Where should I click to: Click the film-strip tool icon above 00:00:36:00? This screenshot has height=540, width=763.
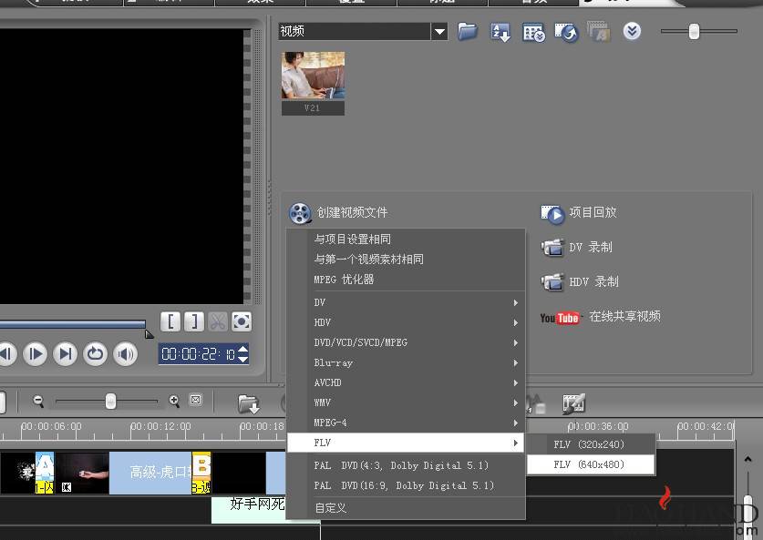point(573,404)
